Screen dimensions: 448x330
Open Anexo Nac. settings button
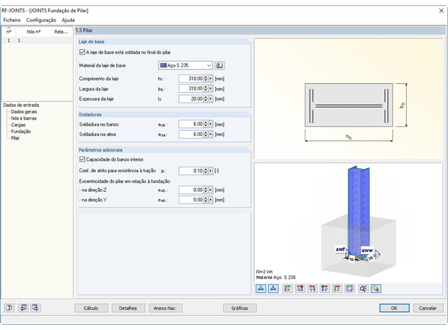[x=165, y=308]
